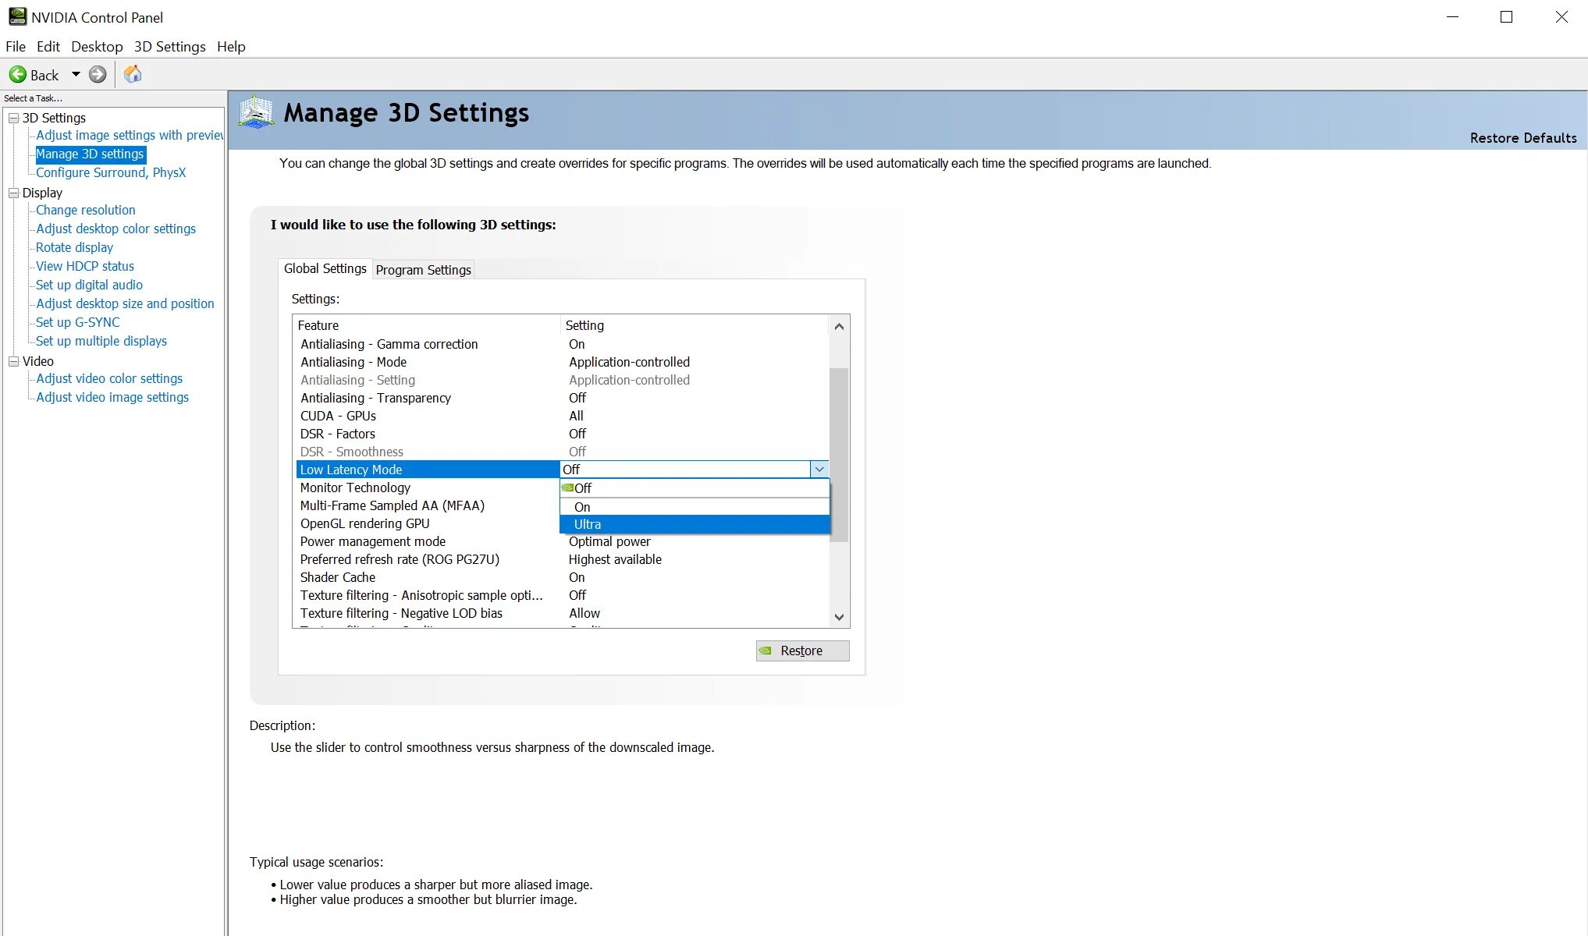Open the Back history dropdown arrow
Viewport: 1588px width, 936px height.
(x=76, y=75)
